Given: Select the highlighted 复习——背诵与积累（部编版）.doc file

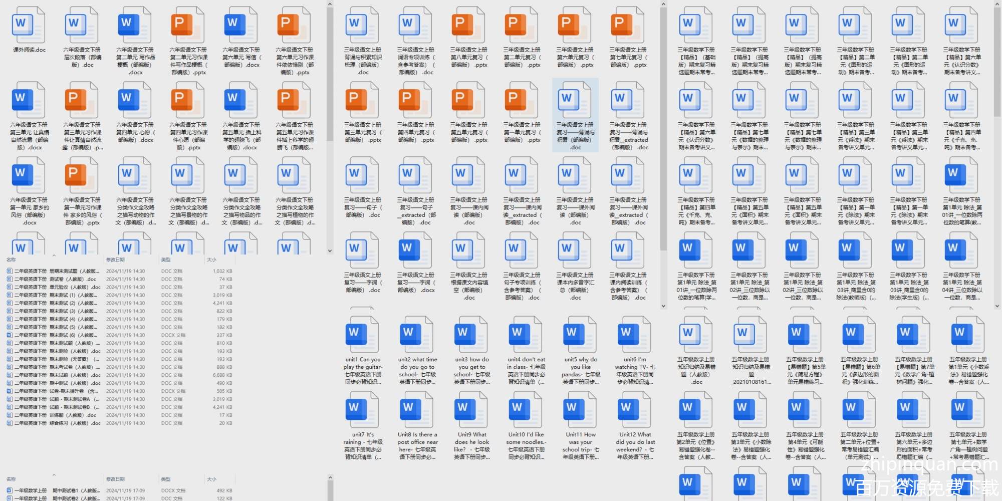Looking at the screenshot, I should pyautogui.click(x=575, y=115).
